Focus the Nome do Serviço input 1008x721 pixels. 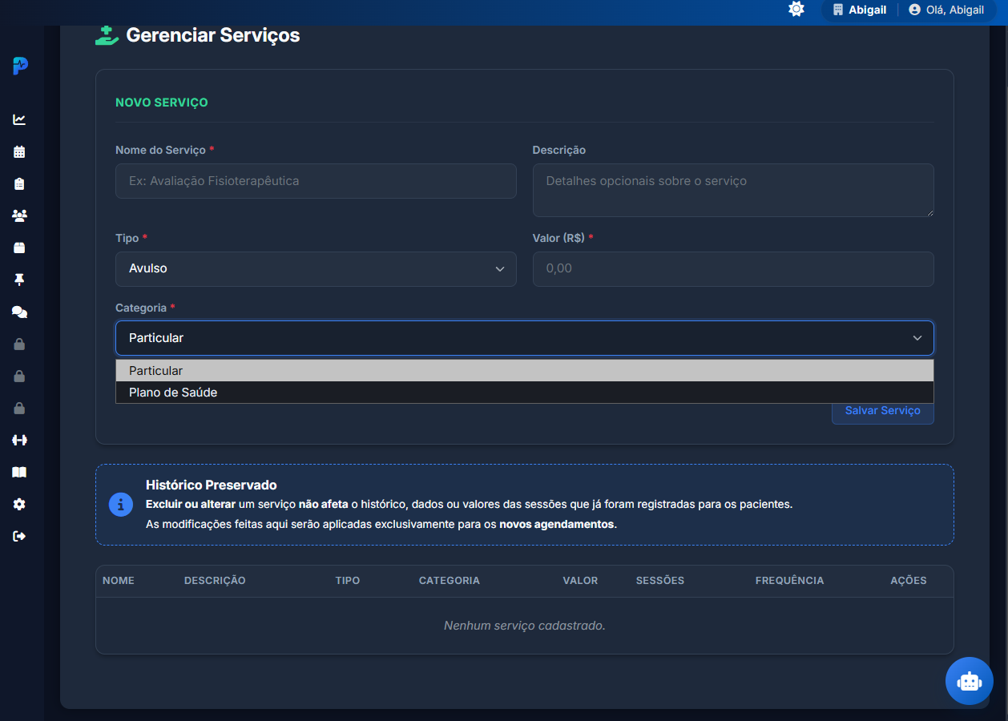point(316,181)
